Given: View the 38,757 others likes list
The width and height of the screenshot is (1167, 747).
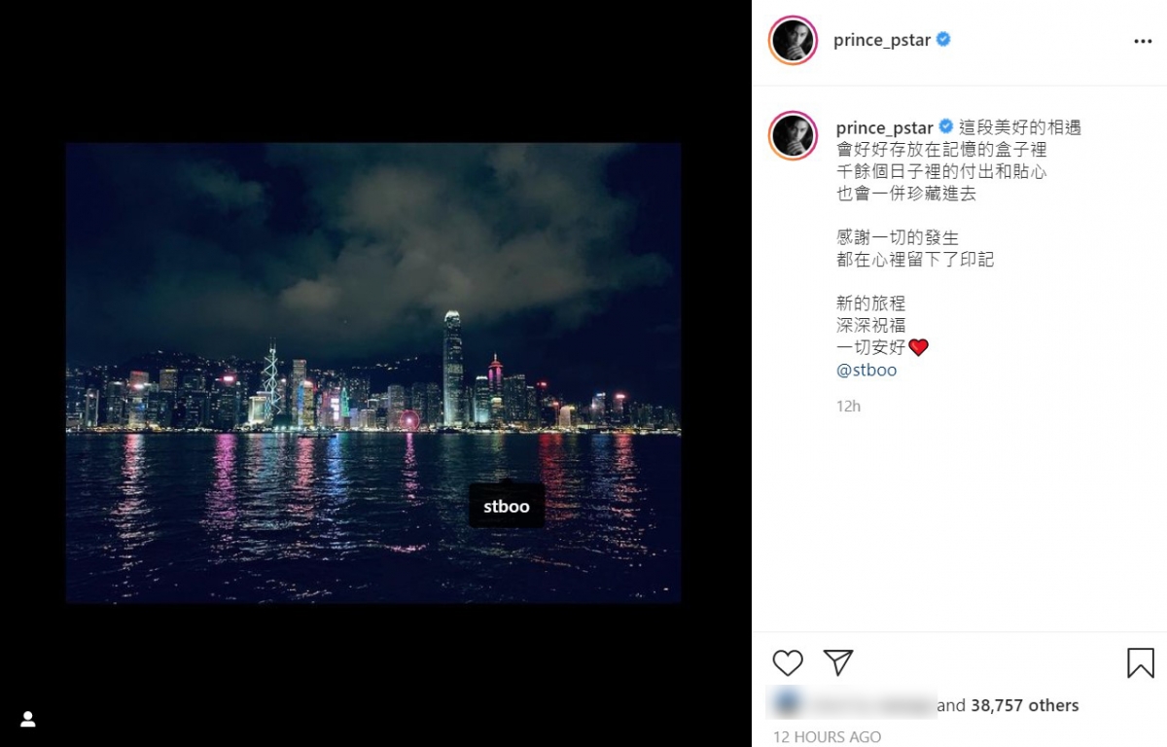Looking at the screenshot, I should click(1024, 705).
